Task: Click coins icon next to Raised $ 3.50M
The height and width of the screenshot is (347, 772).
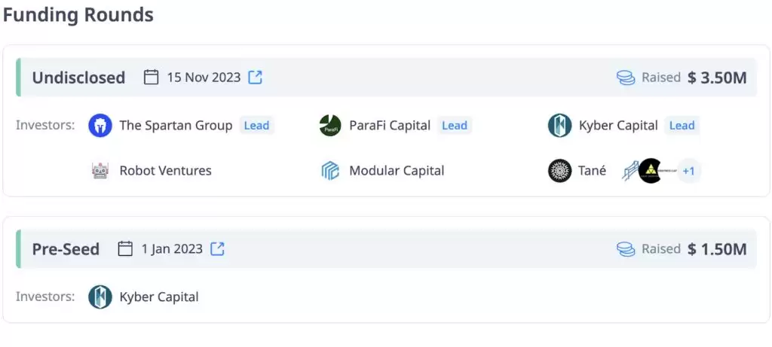Action: (626, 78)
